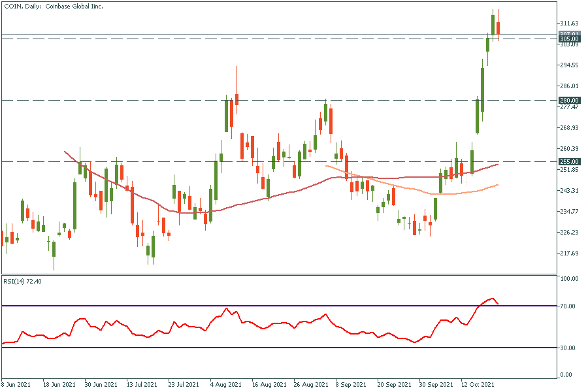Screen dimensions: 588x392
Task: Click the 12 Oct 2021 date label
Action: [478, 385]
